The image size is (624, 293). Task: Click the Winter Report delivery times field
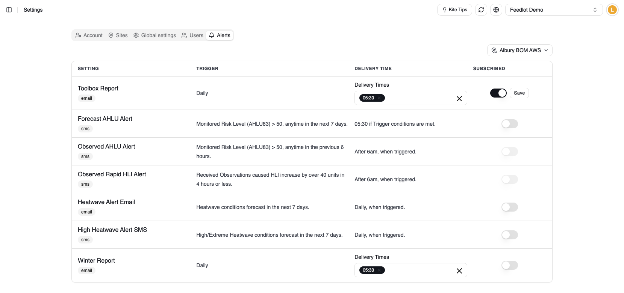point(410,270)
